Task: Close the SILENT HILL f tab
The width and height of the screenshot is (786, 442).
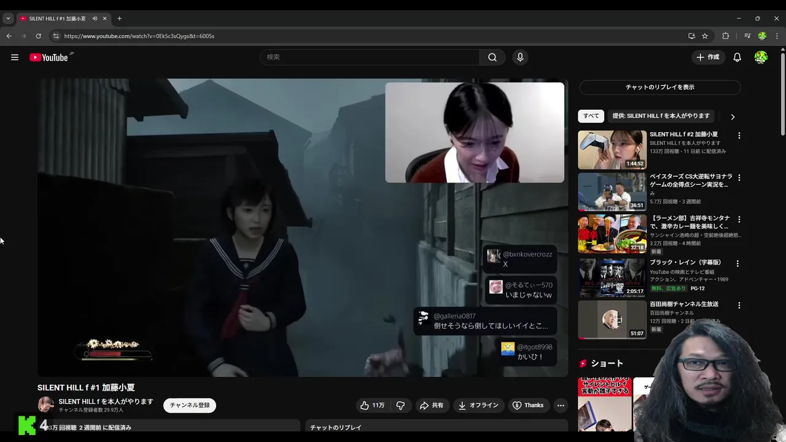Action: (x=104, y=18)
